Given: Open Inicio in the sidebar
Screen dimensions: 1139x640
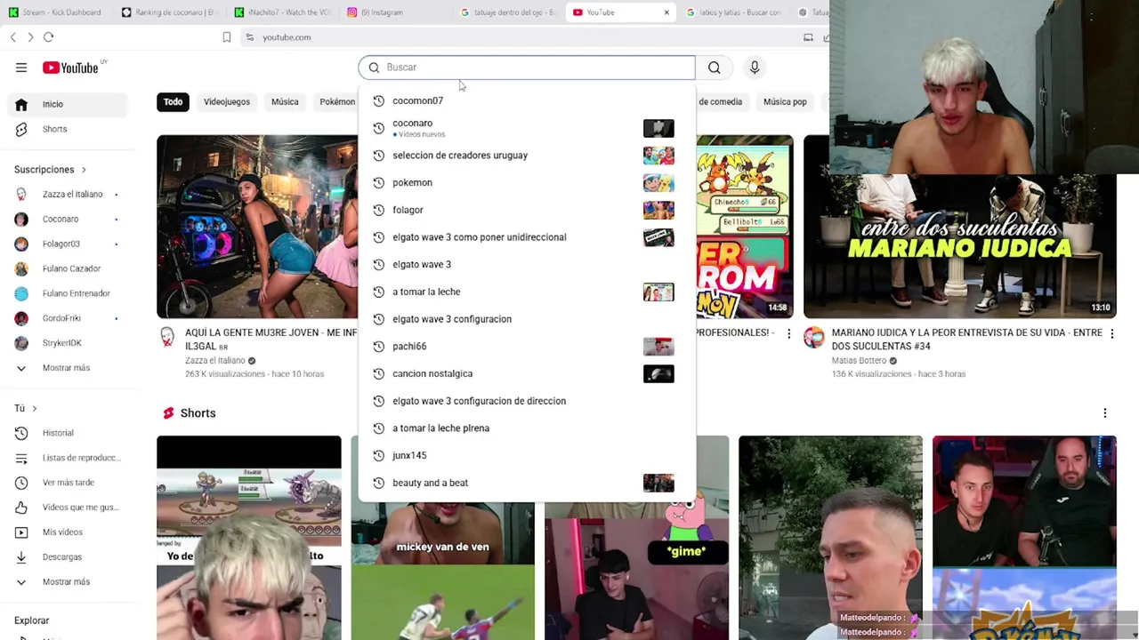Looking at the screenshot, I should click(x=67, y=104).
